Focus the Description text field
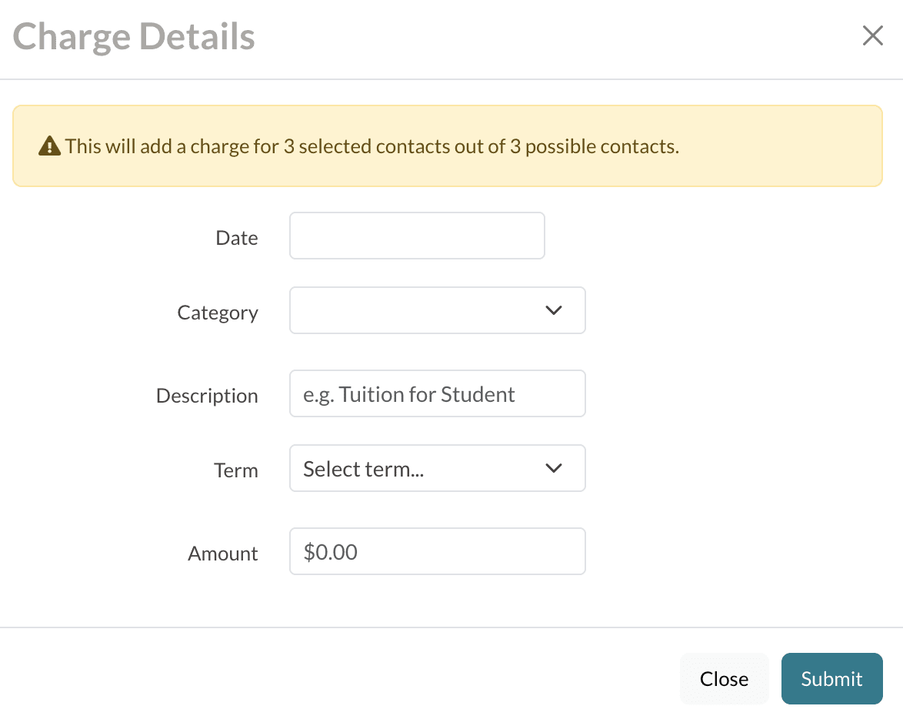 coord(437,393)
